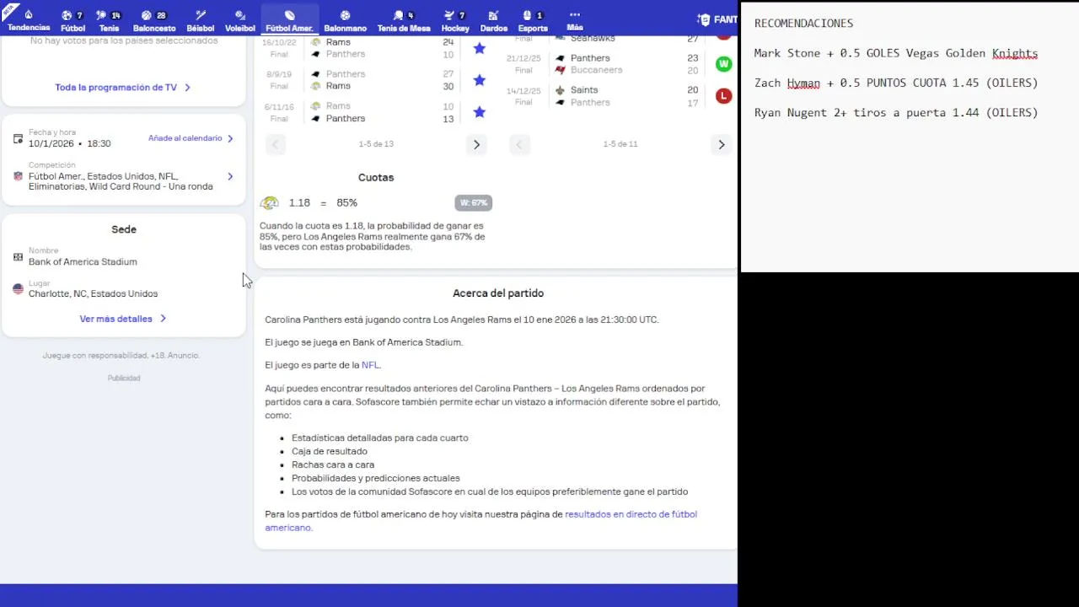Switch to the Tenis sport tab

(x=109, y=20)
